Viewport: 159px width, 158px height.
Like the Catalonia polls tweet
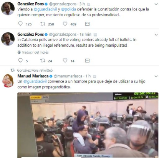click(x=65, y=61)
